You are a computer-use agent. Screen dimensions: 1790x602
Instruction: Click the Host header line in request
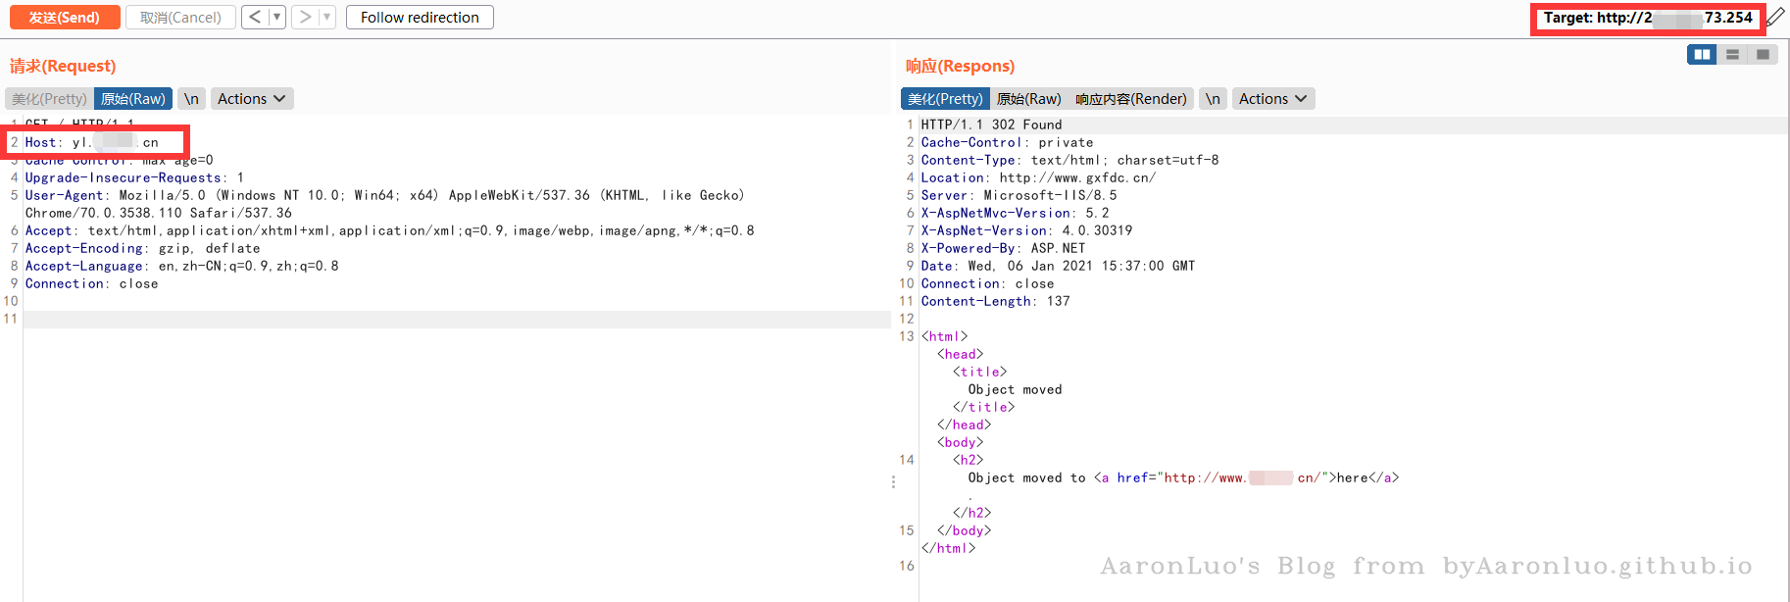coord(92,142)
